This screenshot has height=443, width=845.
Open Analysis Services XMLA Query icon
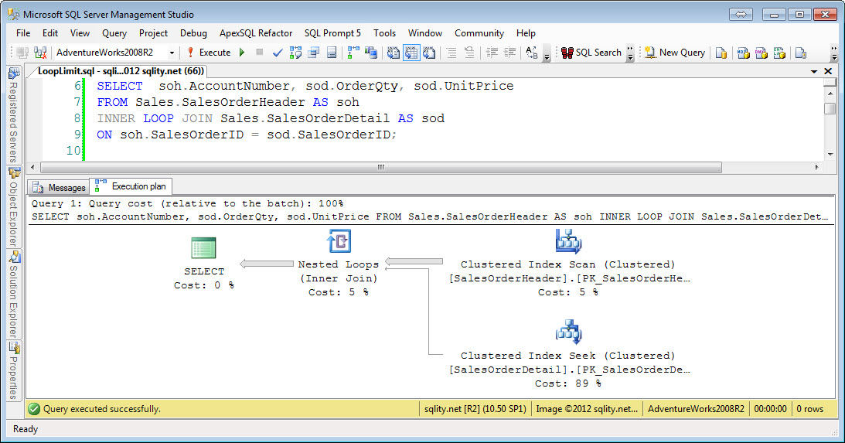pos(779,53)
